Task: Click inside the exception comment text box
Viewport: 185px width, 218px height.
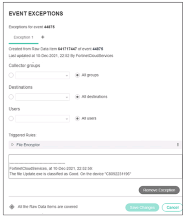Action: pos(95,166)
